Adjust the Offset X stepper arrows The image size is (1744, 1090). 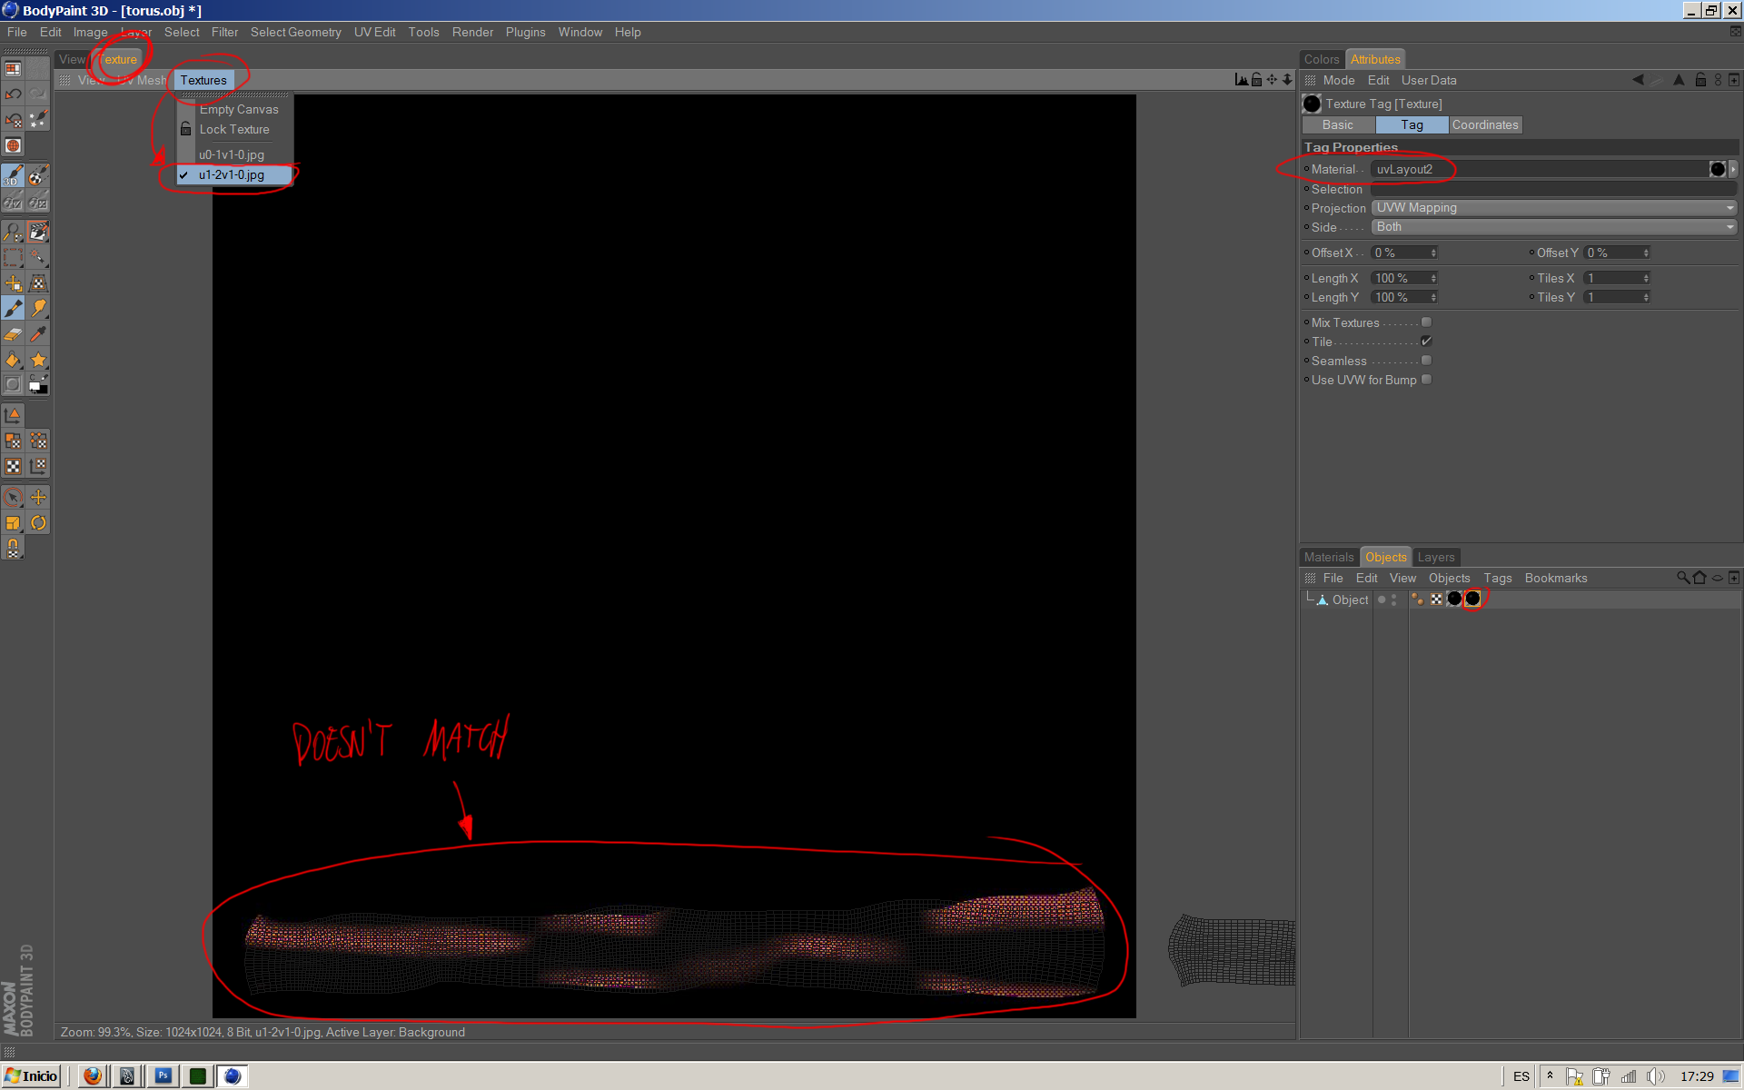pos(1433,253)
